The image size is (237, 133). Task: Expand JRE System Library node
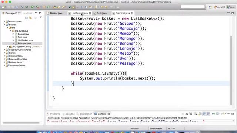[x=7, y=47]
